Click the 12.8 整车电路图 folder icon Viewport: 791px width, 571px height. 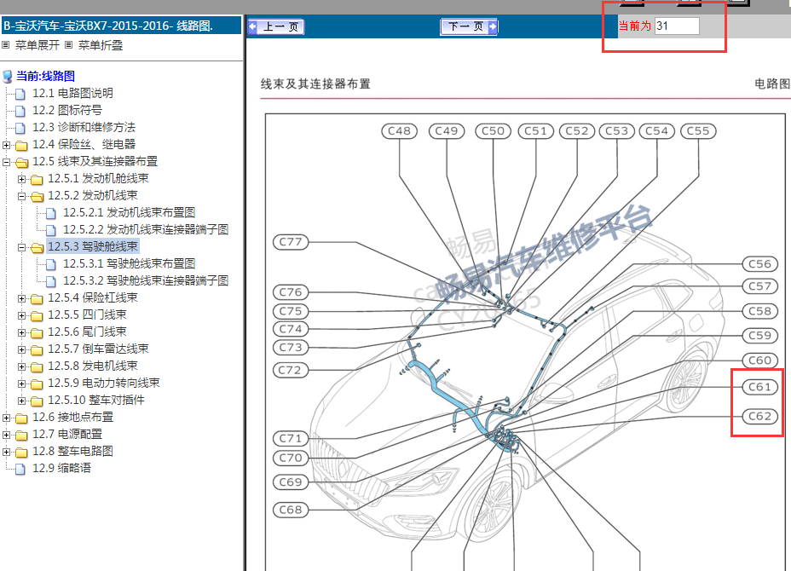(x=21, y=452)
